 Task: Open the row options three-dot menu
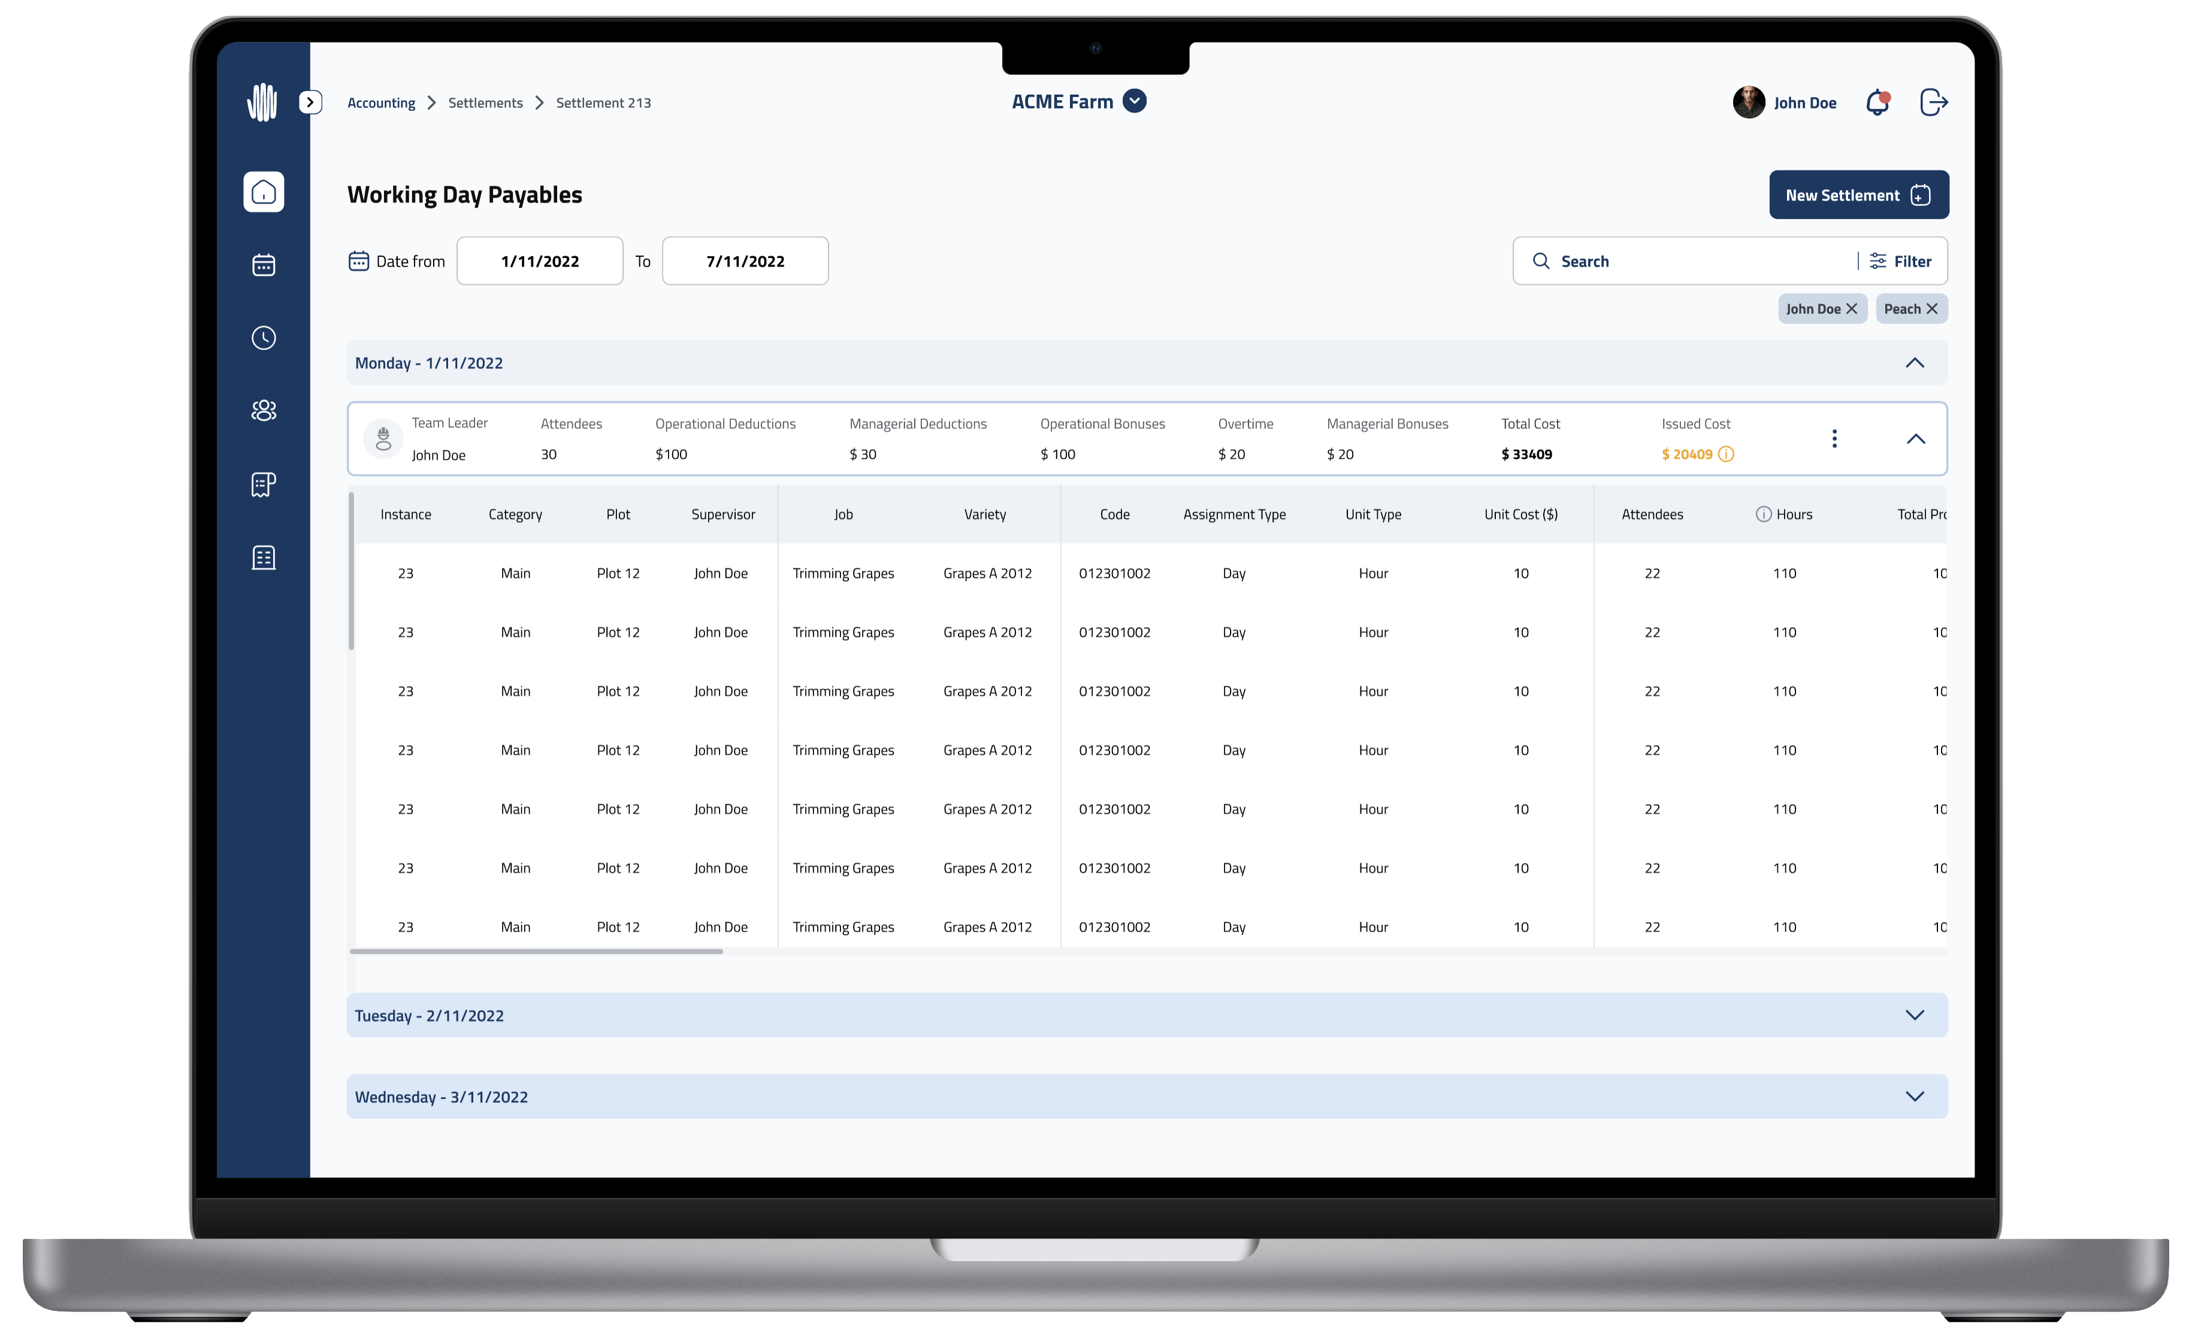coord(1836,438)
